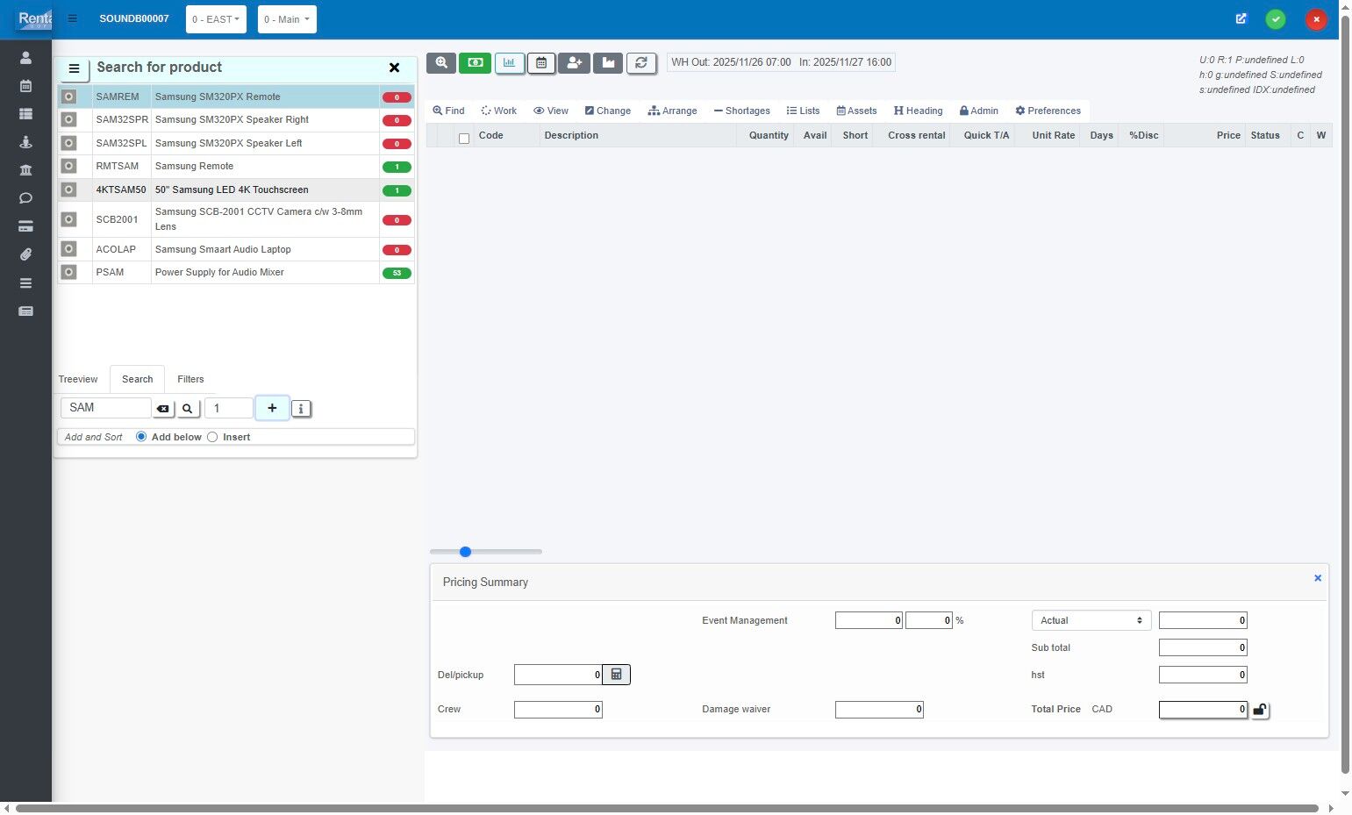Click the horizontal scrollbar at the bottom
1352x815 pixels.
point(667,808)
